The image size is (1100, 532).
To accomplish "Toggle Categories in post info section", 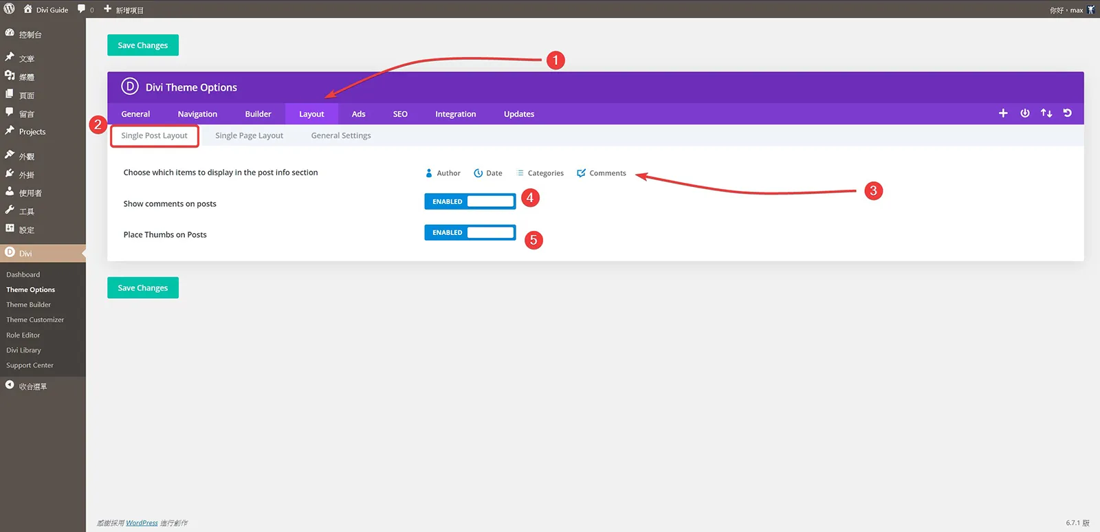I will pos(540,173).
